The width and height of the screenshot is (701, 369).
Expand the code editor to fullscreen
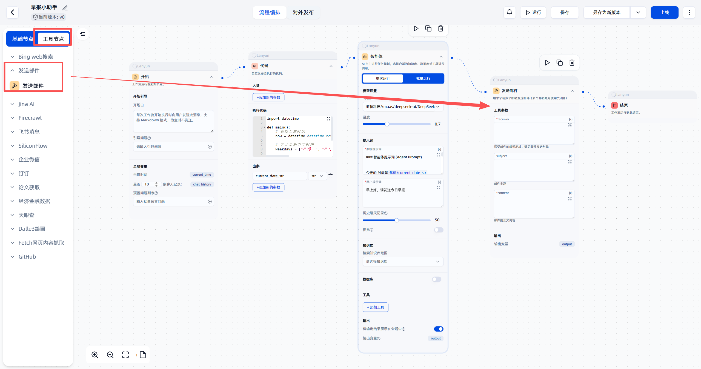[x=328, y=119]
